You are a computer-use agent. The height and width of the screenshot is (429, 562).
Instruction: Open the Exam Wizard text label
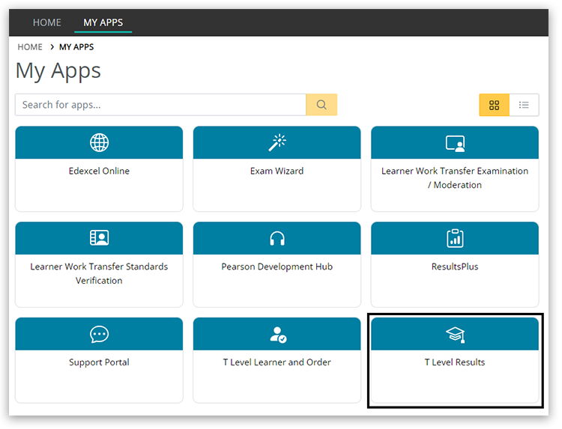coord(277,171)
